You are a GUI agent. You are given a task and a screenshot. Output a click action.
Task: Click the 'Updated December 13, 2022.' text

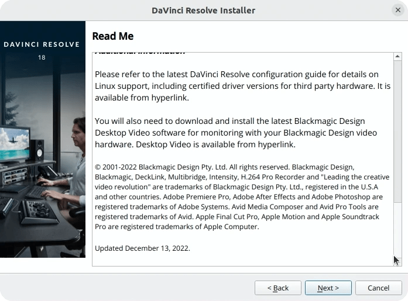(x=142, y=248)
